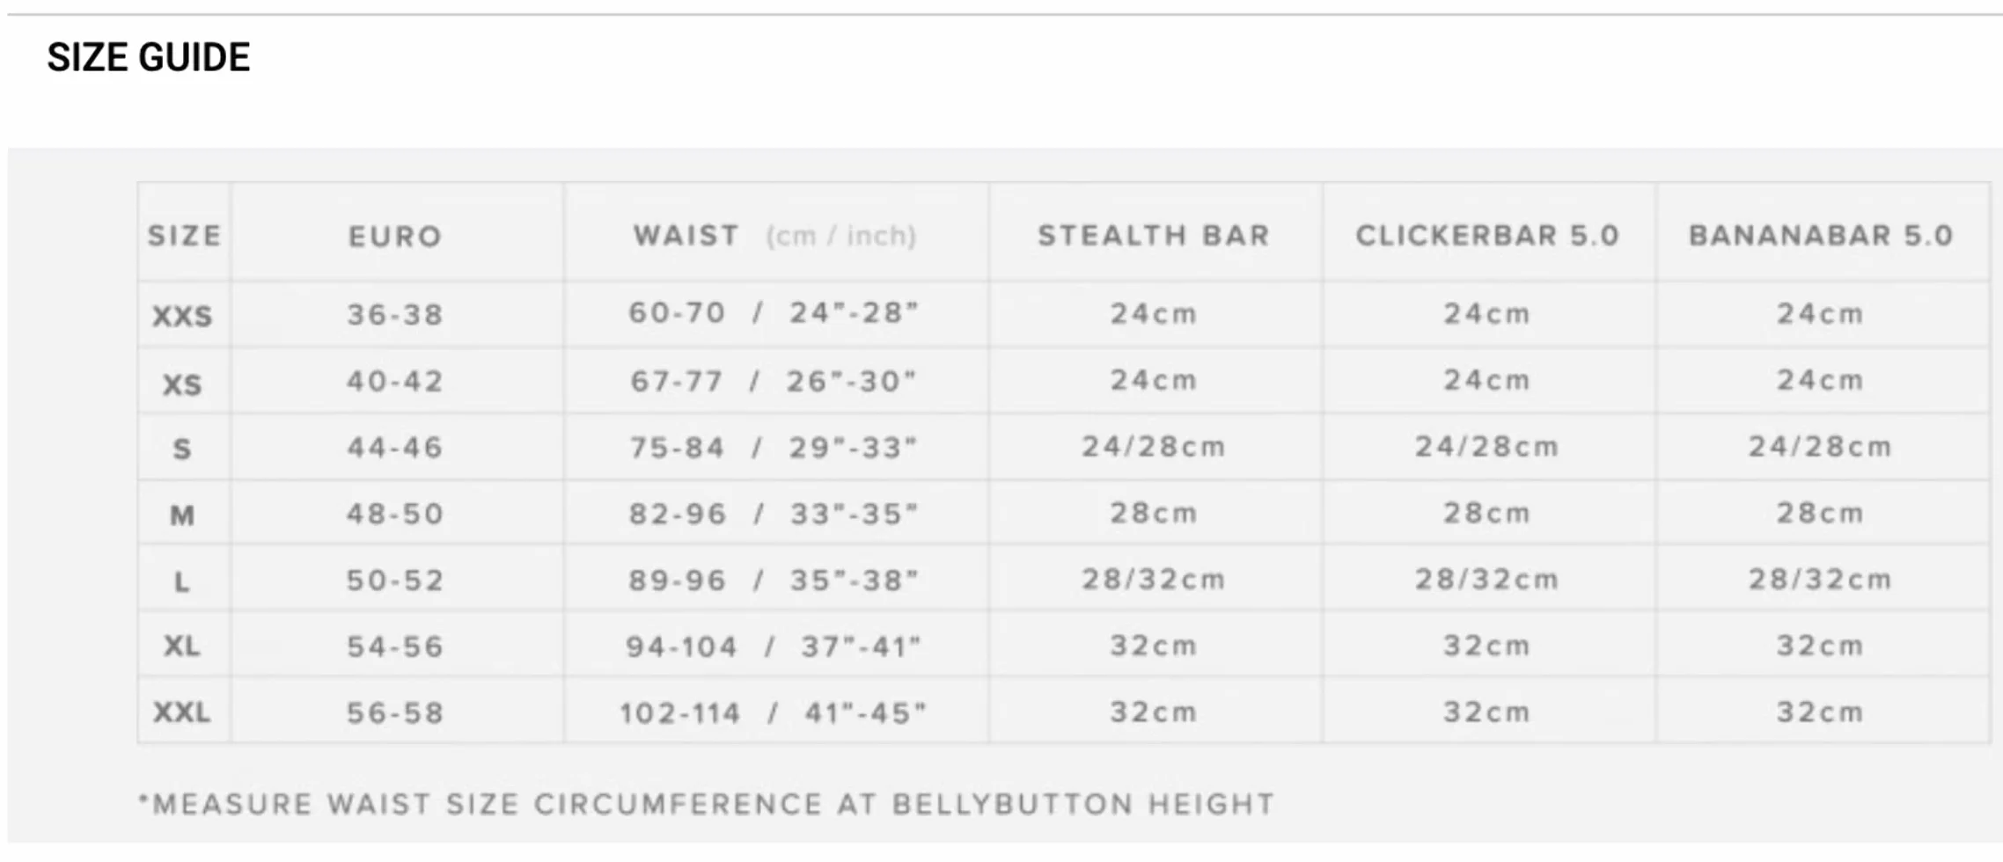Click the SIZE GUIDE heading
2003x862 pixels.
149,58
